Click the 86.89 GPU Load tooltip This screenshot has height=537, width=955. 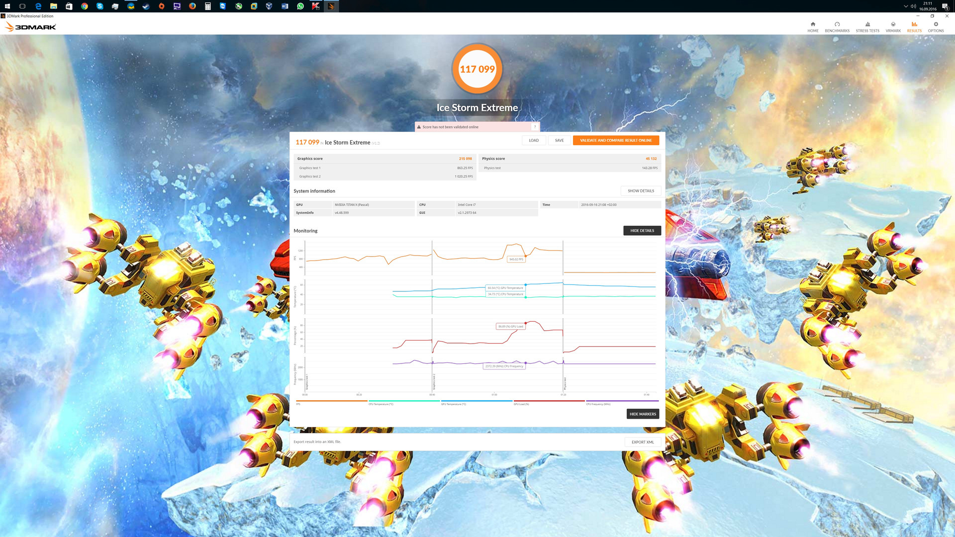pos(510,327)
